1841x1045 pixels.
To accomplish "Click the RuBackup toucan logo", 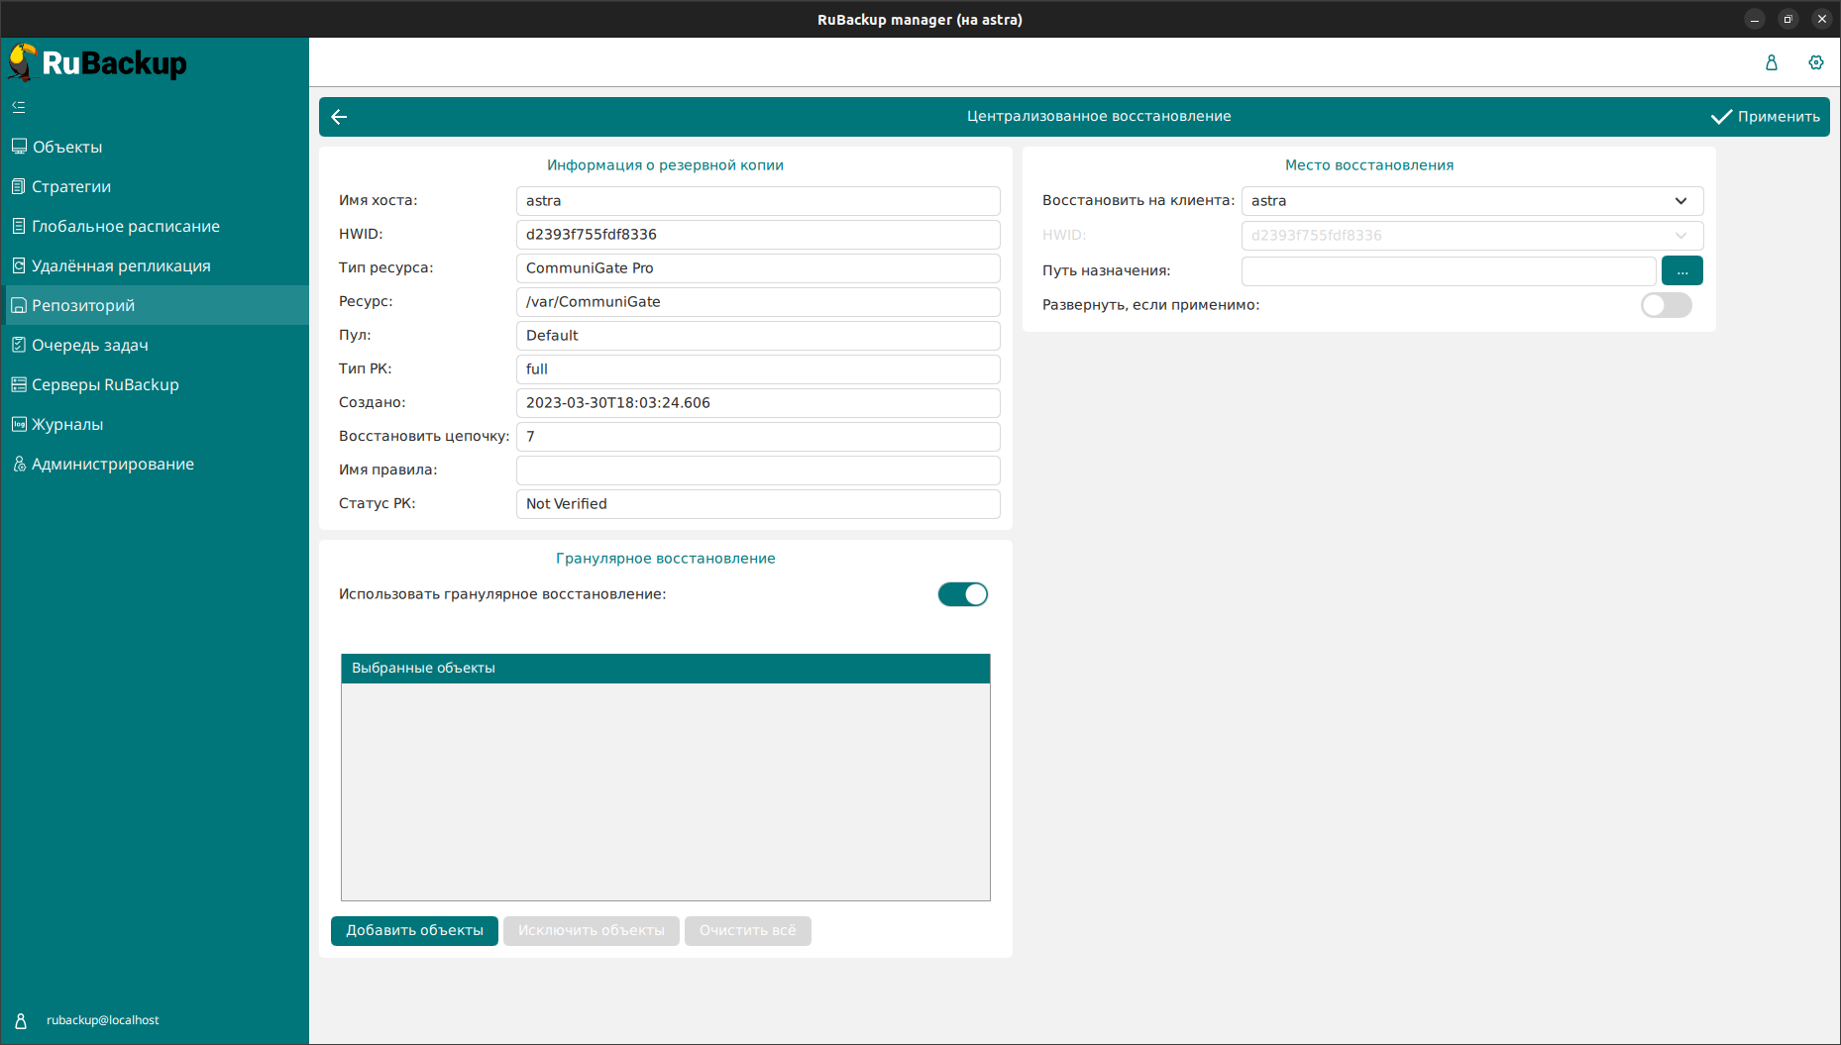I will click(x=22, y=62).
